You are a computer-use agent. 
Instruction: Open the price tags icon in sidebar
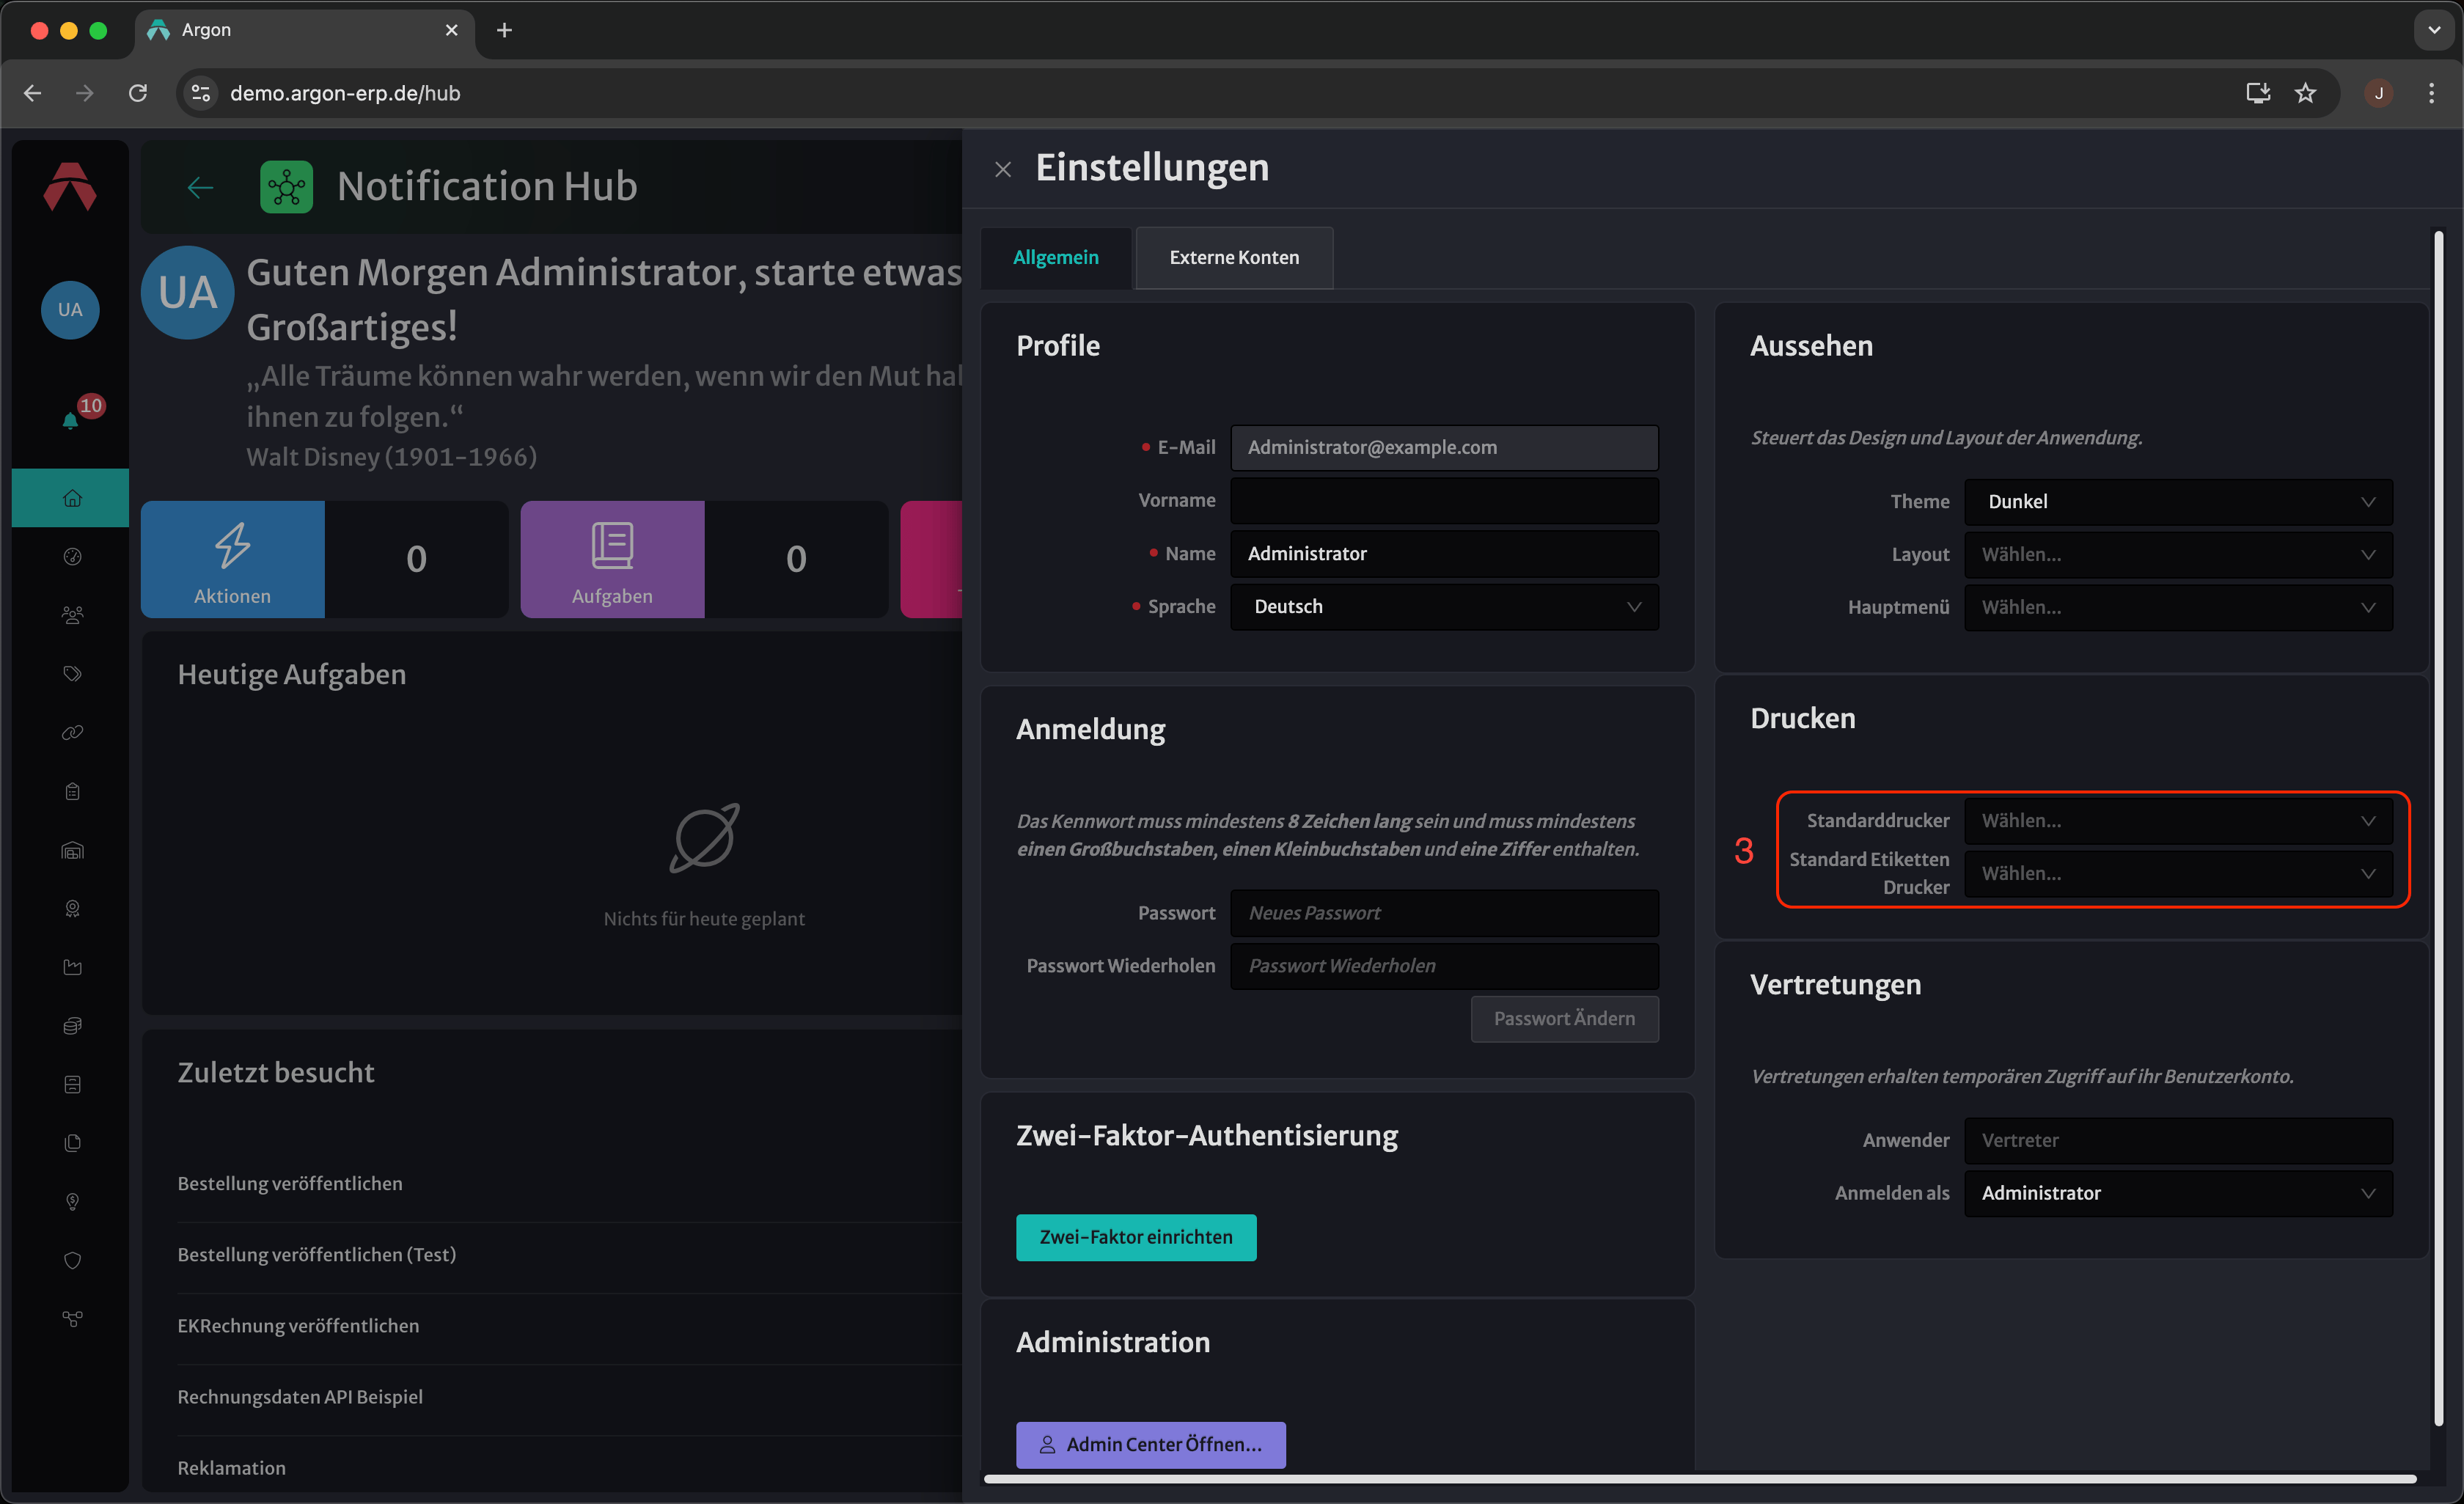point(72,674)
